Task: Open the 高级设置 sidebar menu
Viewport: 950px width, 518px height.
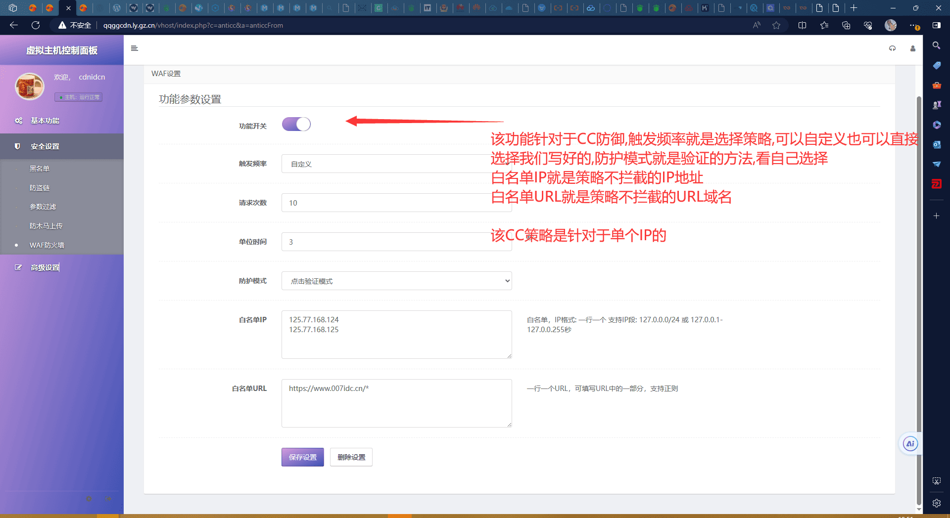Action: (x=45, y=267)
